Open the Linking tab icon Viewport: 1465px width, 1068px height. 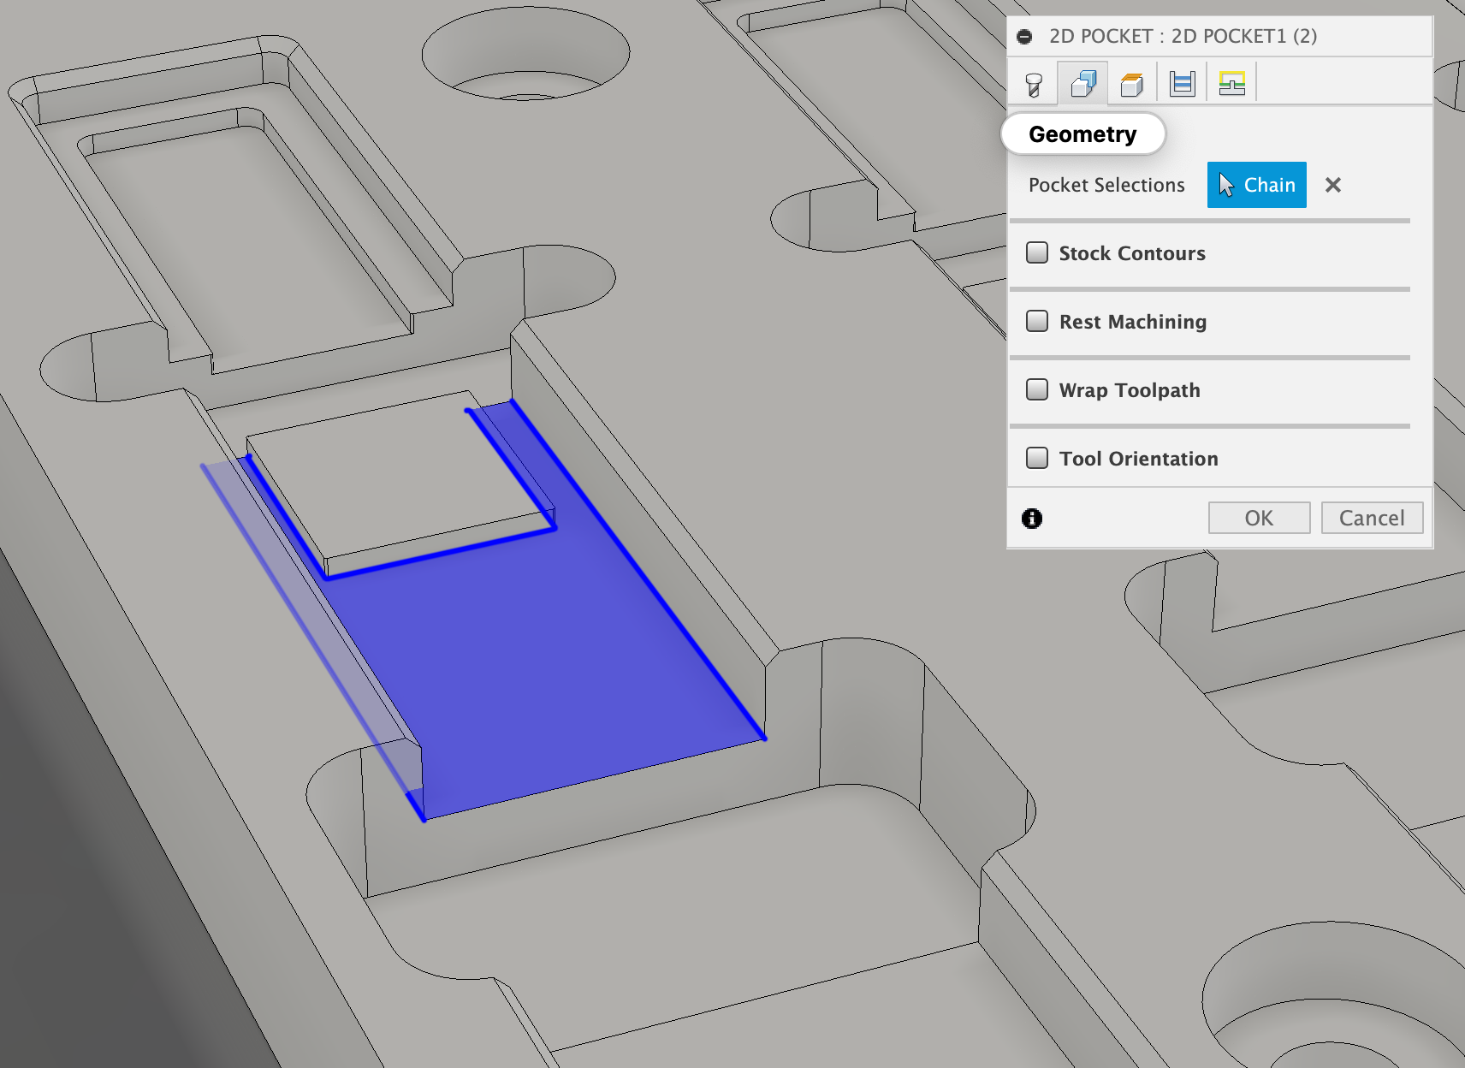(x=1232, y=81)
